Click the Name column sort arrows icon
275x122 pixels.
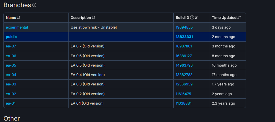19,18
